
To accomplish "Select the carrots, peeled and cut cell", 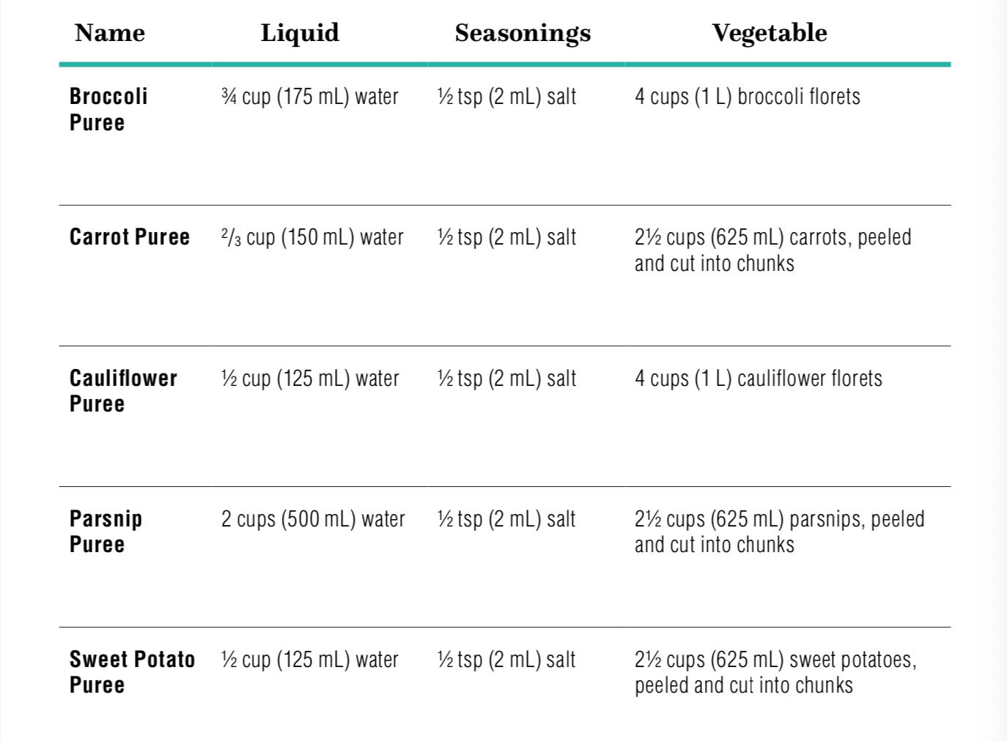I will (x=772, y=250).
